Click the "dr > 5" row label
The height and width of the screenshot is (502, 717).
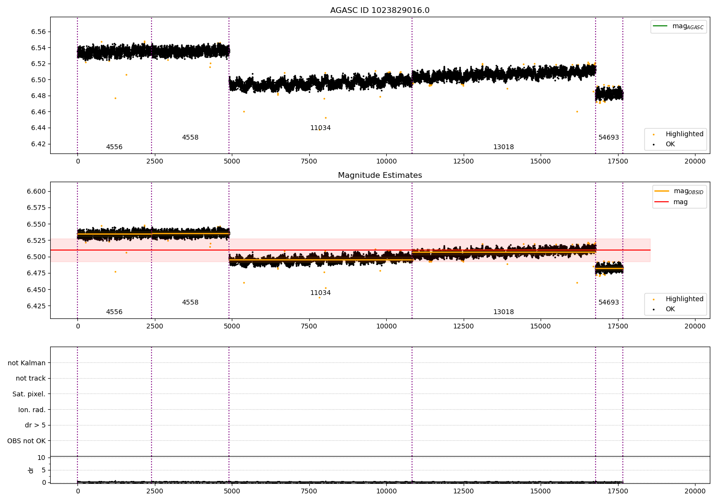[35, 426]
